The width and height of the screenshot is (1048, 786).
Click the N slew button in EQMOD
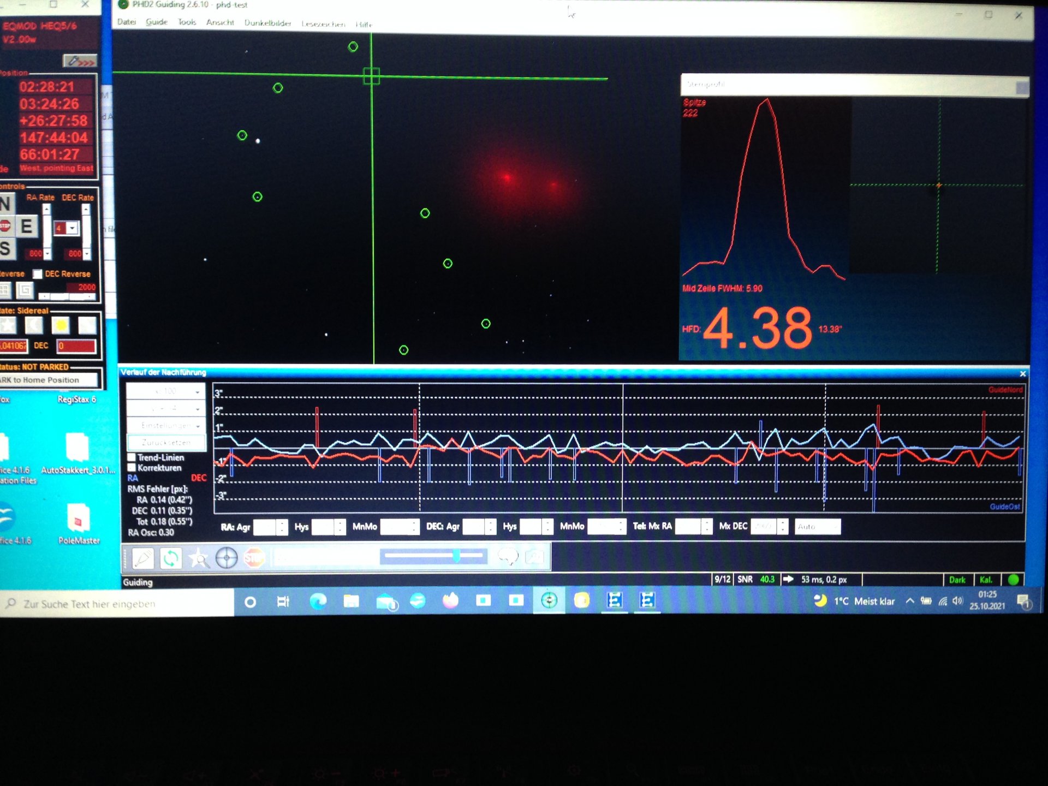6,204
